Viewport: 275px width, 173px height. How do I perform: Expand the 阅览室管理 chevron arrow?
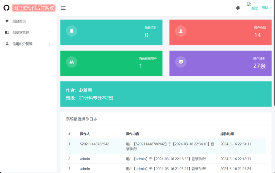[x=49, y=32]
